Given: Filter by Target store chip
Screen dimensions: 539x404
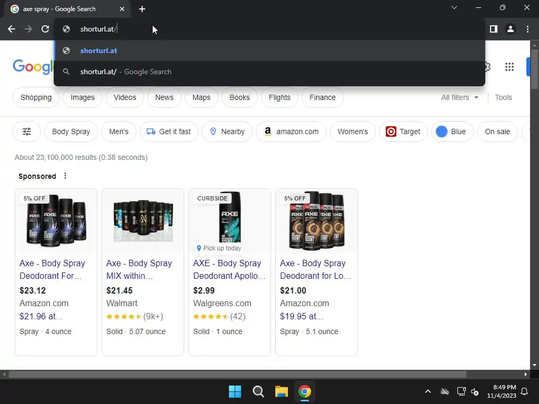Looking at the screenshot, I should (403, 131).
